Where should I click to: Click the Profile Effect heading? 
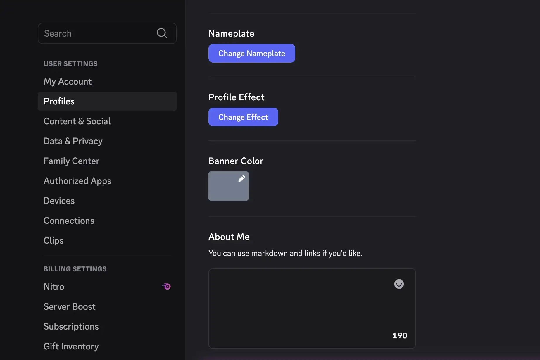click(236, 97)
